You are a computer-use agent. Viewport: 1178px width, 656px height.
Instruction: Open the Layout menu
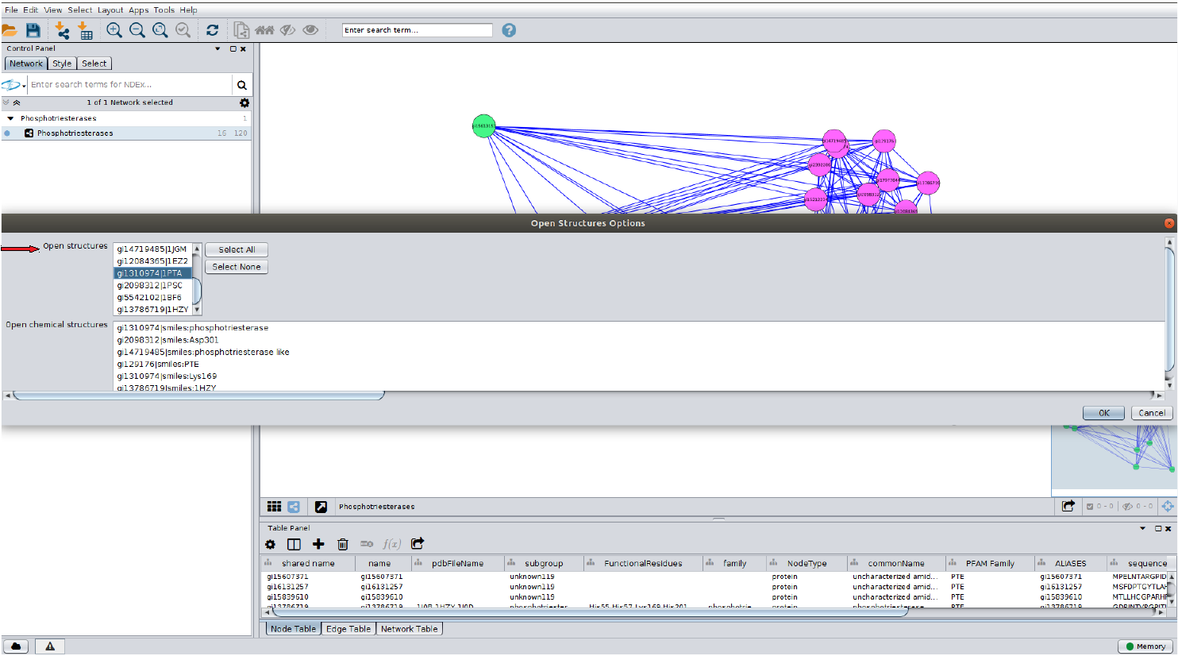[110, 10]
